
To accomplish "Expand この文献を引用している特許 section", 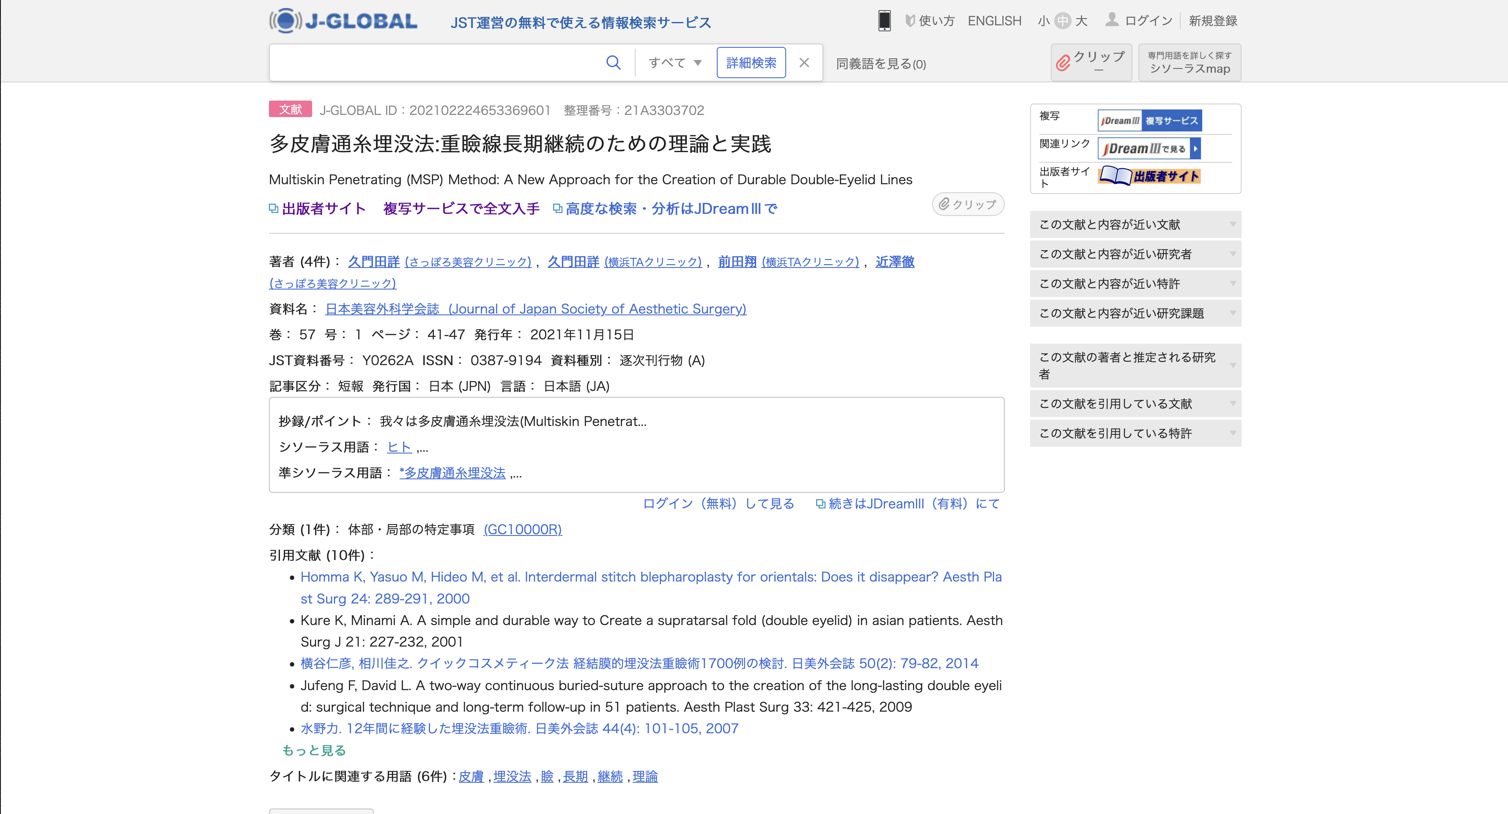I will (1135, 434).
